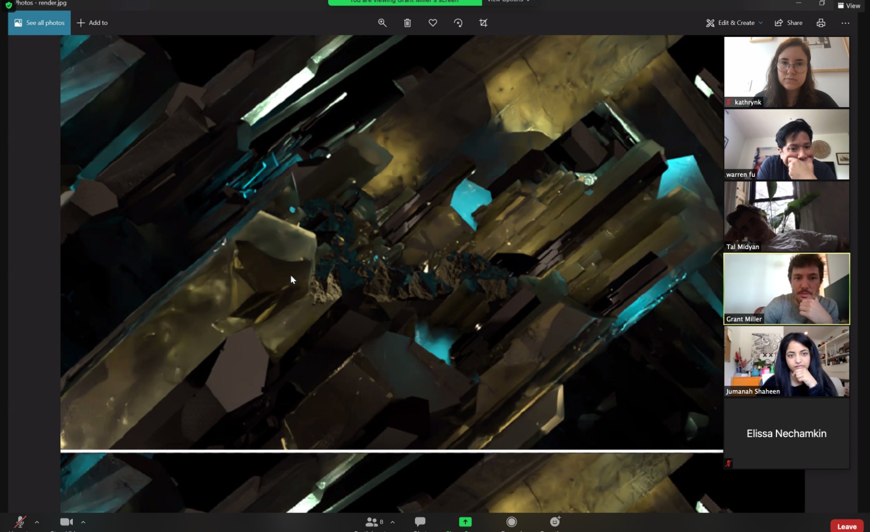
Task: Expand audio options arrow next to microphone
Action: click(37, 522)
